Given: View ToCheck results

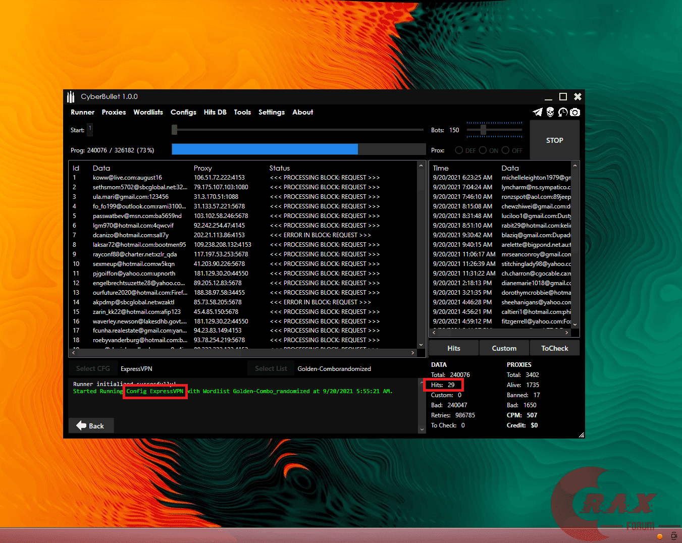Looking at the screenshot, I should [x=554, y=348].
